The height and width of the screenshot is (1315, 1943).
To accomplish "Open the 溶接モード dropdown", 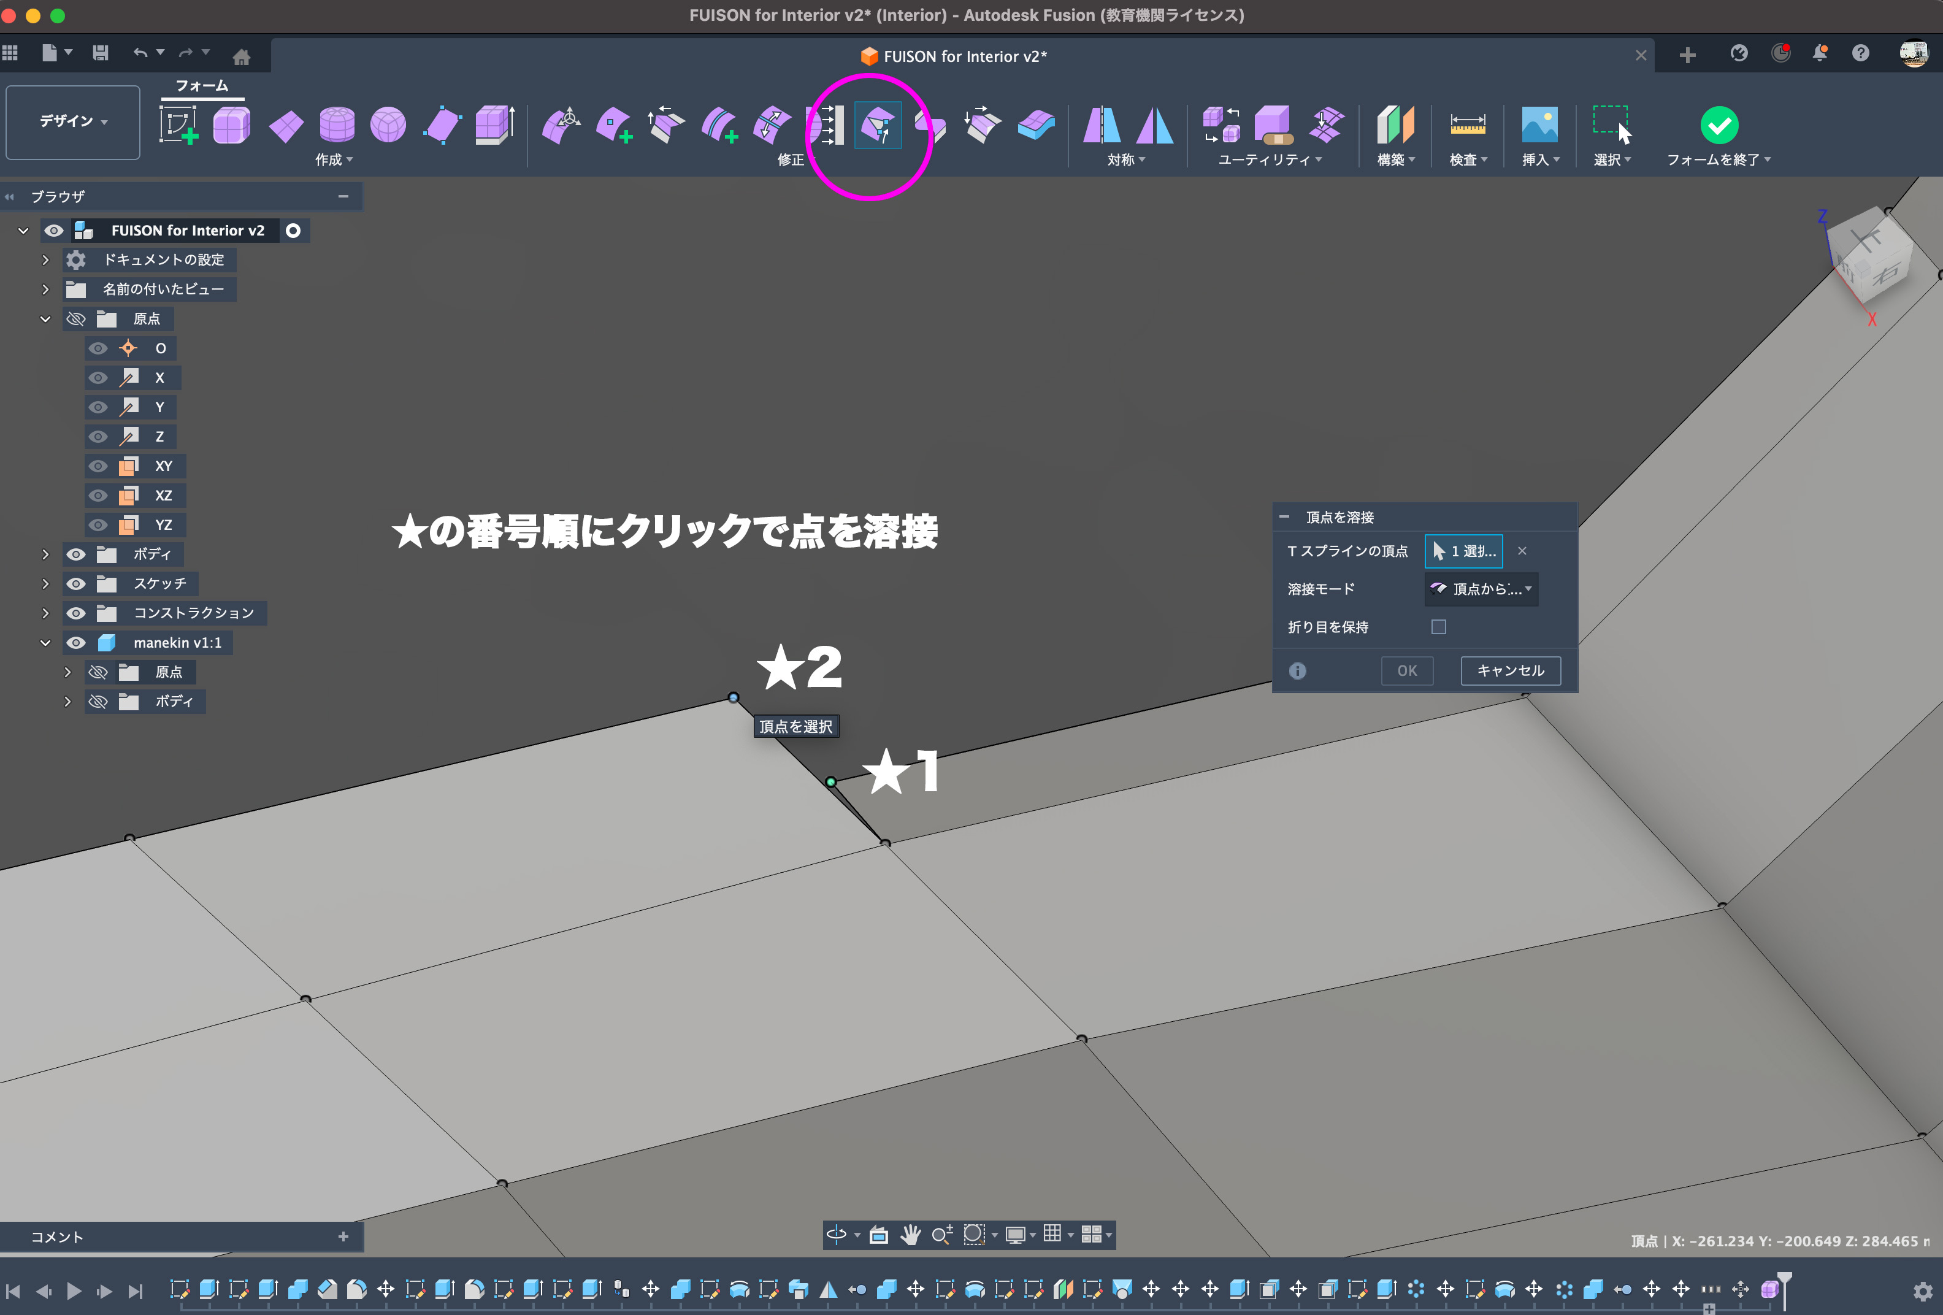I will tap(1481, 589).
